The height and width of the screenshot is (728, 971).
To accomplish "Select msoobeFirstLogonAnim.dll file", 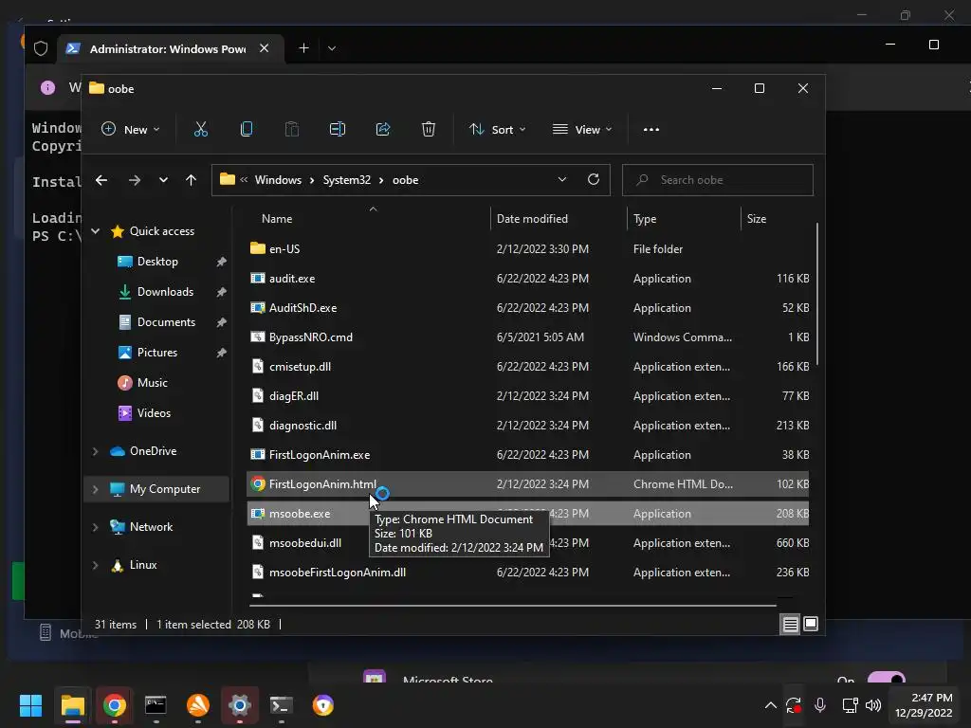I will pos(527,573).
